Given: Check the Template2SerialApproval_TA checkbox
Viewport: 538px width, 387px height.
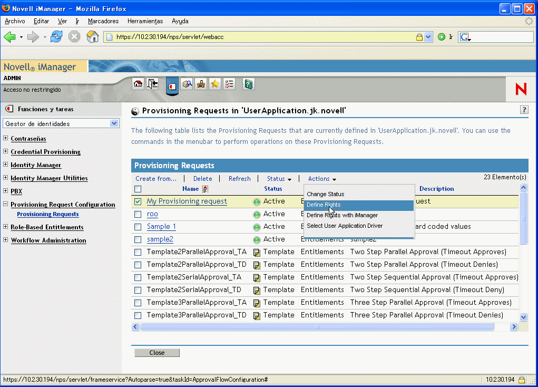Looking at the screenshot, I should pyautogui.click(x=138, y=277).
